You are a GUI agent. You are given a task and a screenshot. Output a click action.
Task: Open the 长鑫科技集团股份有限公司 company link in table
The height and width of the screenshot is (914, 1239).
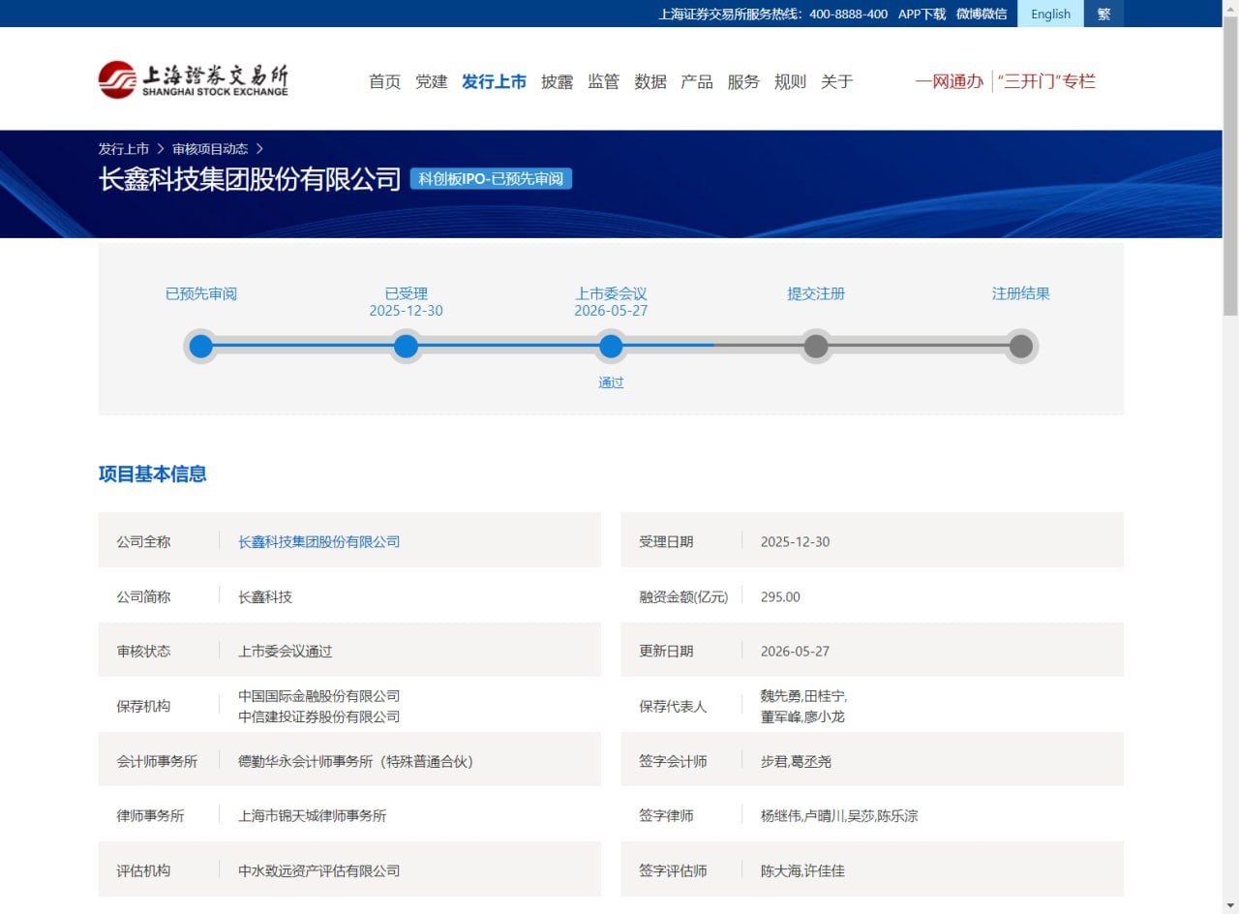319,541
